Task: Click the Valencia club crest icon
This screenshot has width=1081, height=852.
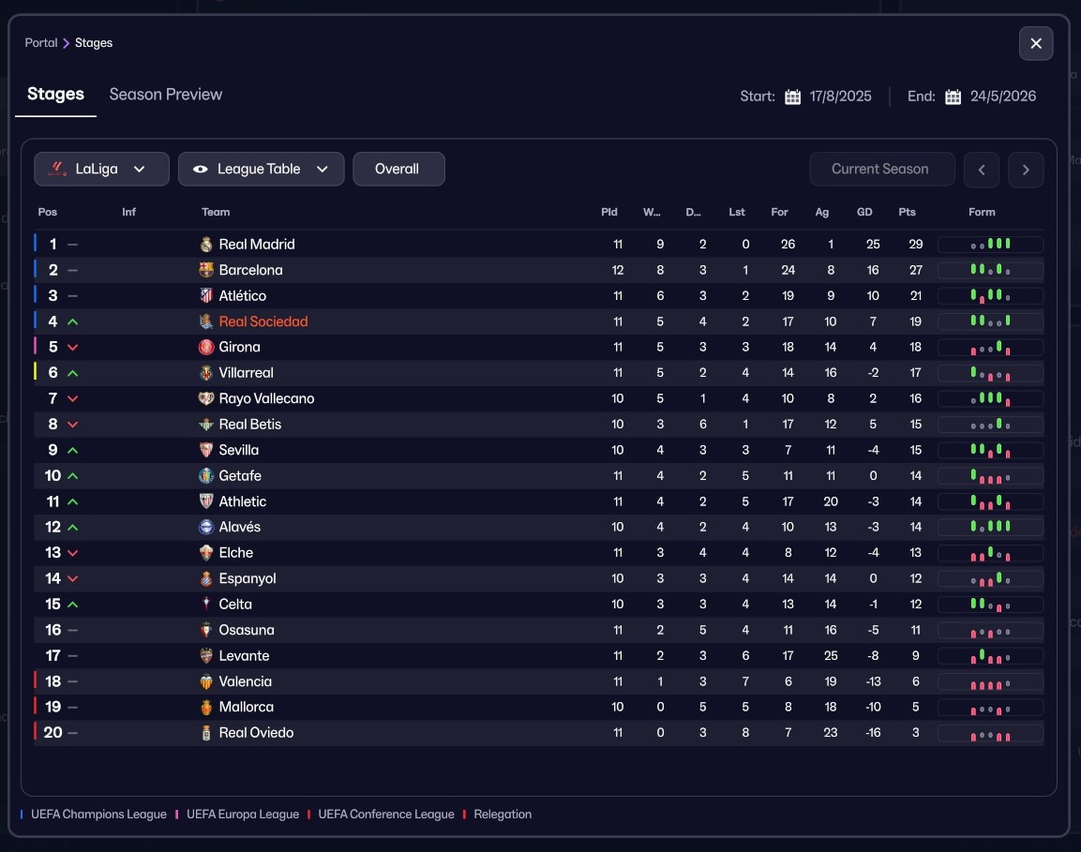Action: click(x=206, y=681)
